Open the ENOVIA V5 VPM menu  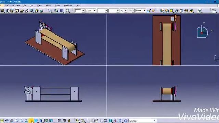(x=13, y=5)
